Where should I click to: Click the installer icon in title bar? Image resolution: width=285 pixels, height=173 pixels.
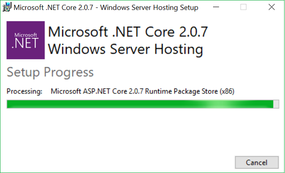point(7,7)
